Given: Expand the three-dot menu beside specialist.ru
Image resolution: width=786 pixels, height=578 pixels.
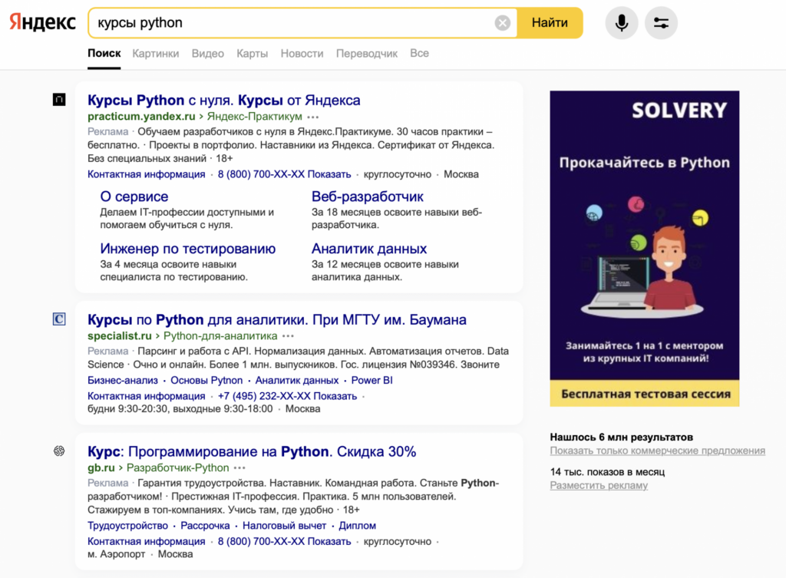Looking at the screenshot, I should 288,335.
